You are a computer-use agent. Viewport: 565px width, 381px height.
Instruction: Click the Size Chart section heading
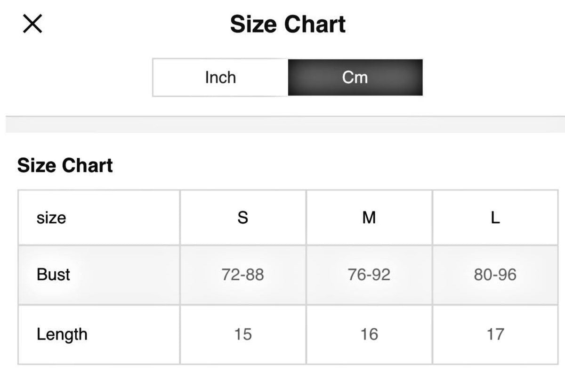pos(65,166)
